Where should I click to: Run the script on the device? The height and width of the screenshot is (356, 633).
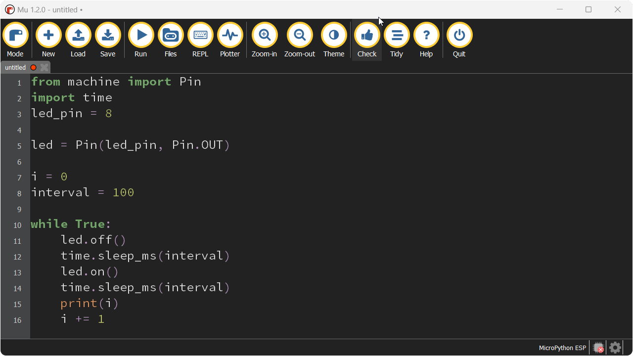click(140, 40)
